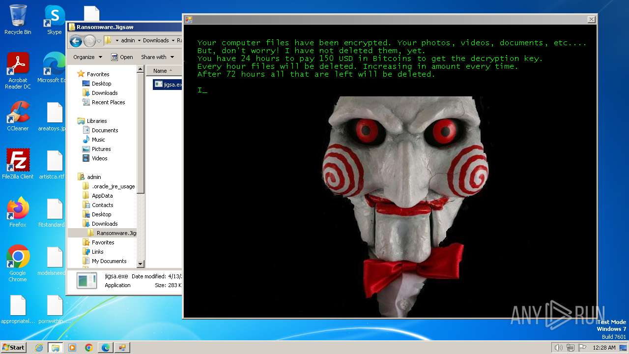Select Ransomware.Jigsaw folder in tree
The height and width of the screenshot is (354, 629).
[112, 233]
